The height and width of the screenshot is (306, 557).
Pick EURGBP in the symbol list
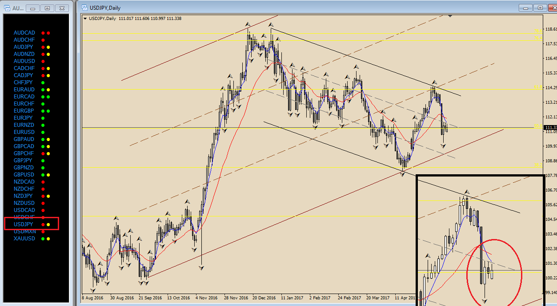click(x=24, y=111)
